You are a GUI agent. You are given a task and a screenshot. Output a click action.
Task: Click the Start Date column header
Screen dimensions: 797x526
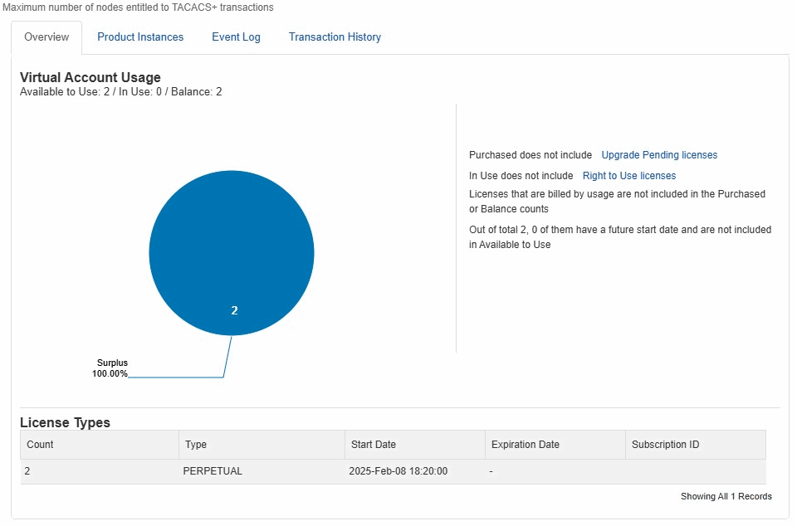[373, 445]
